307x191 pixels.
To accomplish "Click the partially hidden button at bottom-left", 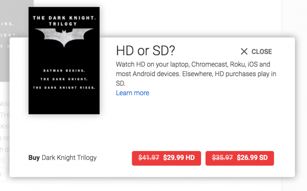I will click(x=3, y=174).
